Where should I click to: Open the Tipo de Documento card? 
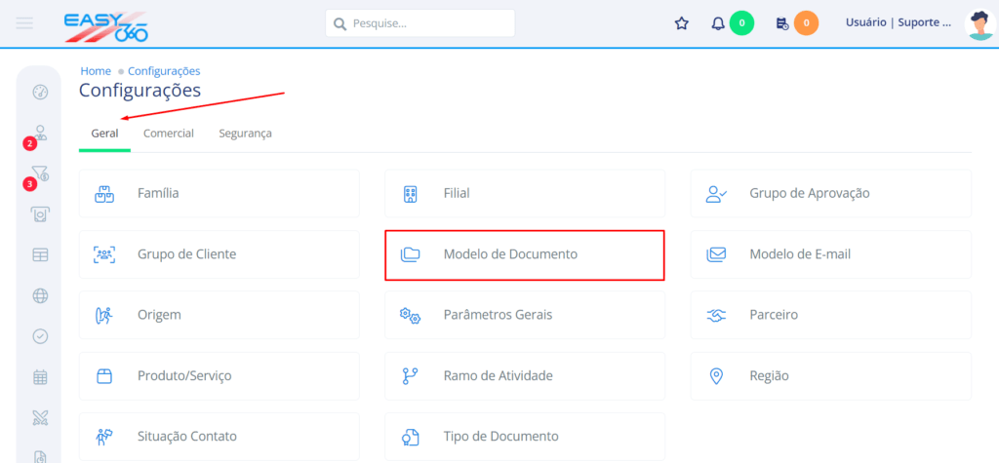[525, 437]
